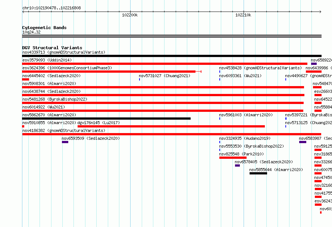Click the red nsv6014922 variant bar
The height and width of the screenshot is (227, 332).
(x=163, y=111)
